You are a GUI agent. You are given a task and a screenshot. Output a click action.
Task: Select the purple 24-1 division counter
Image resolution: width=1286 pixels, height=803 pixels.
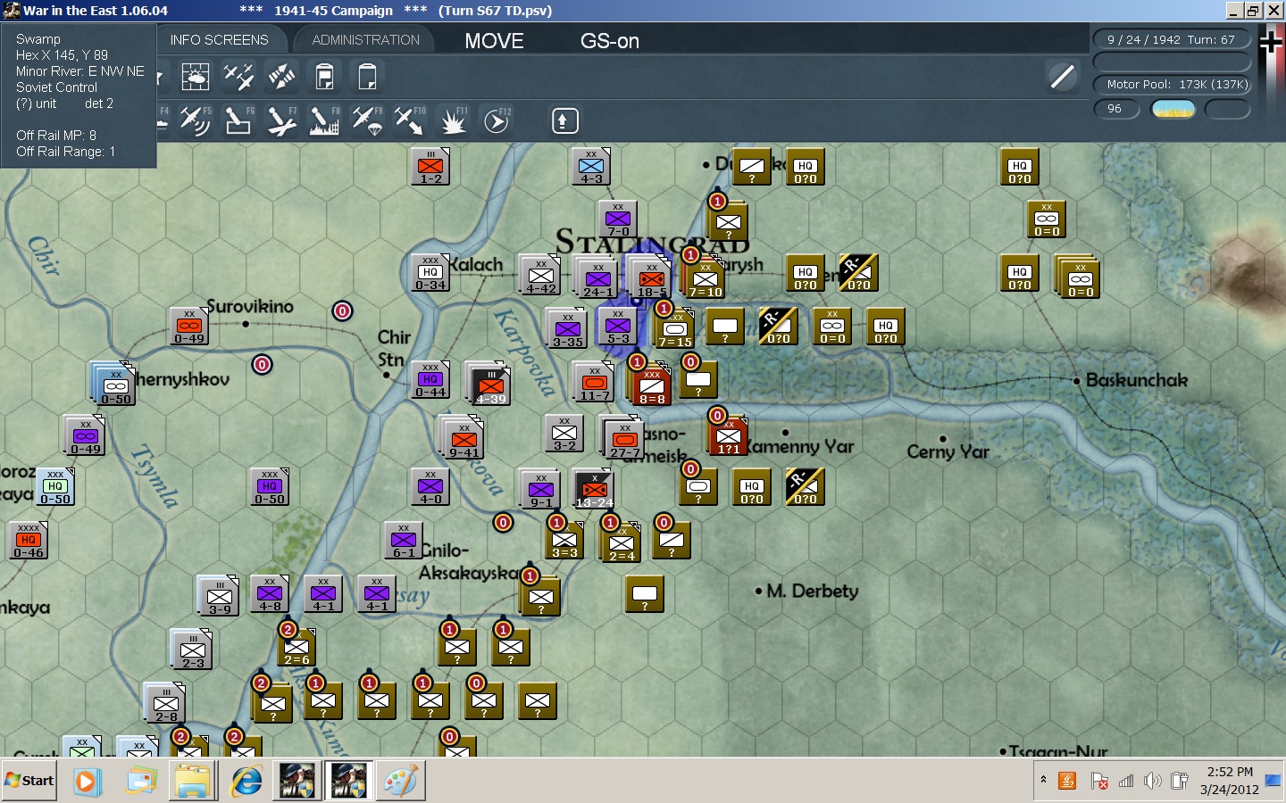click(597, 278)
